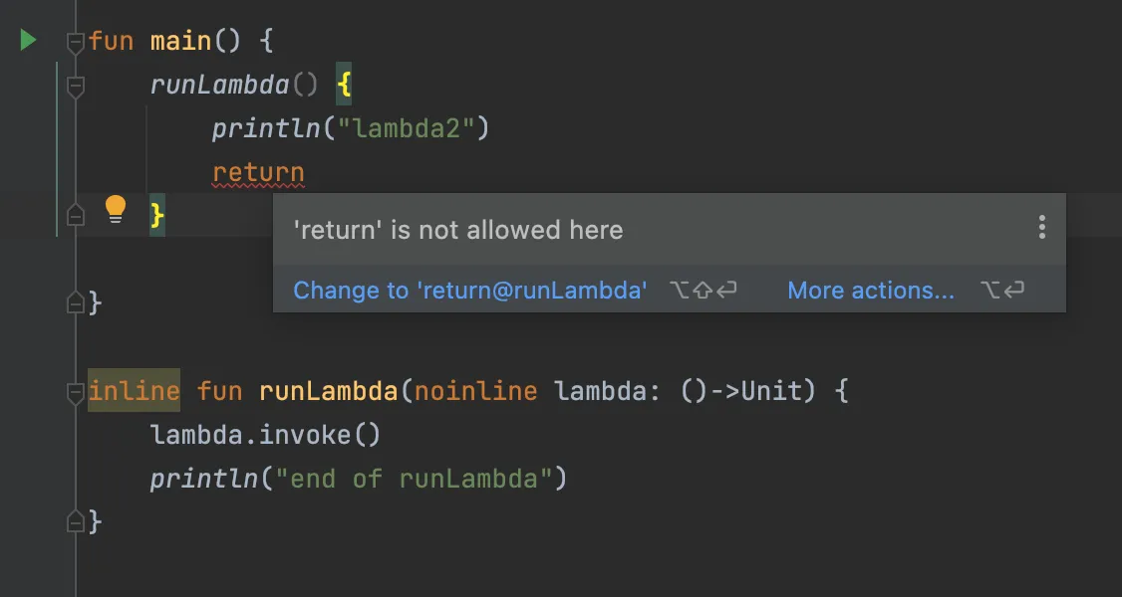The height and width of the screenshot is (597, 1122).
Task: Click the "end of runLambda" string
Action: pos(413,479)
